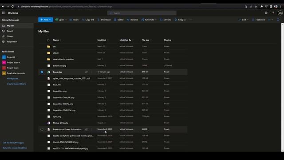284x160 pixels.
Task: Open the details pane info icon
Action: point(278,20)
